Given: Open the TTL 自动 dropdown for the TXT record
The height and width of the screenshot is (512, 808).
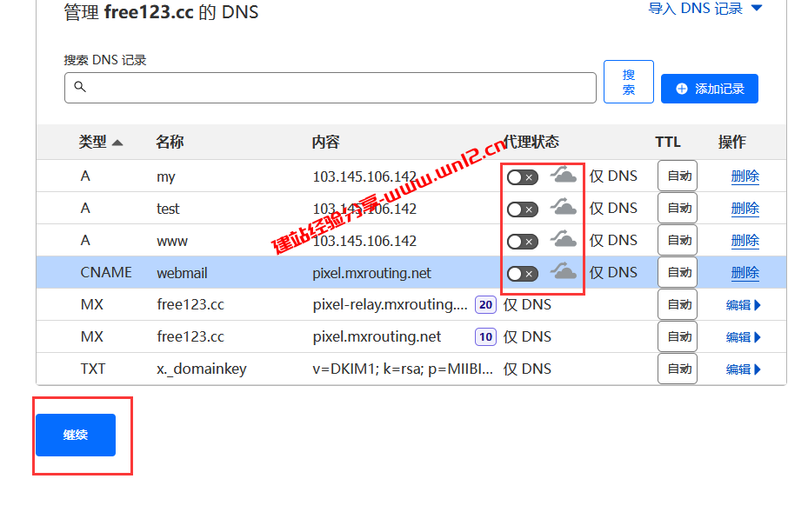Looking at the screenshot, I should coord(677,369).
